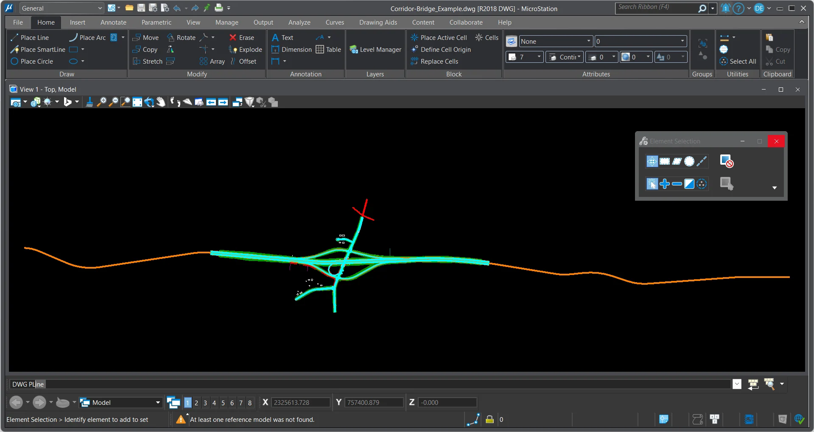Click the X coordinate input field

[x=300, y=403]
